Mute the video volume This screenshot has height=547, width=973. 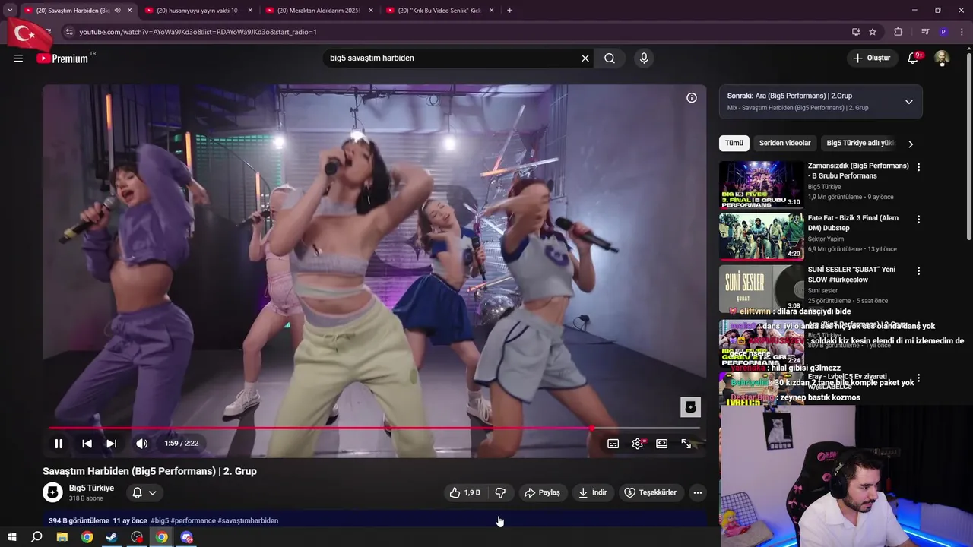click(x=141, y=444)
